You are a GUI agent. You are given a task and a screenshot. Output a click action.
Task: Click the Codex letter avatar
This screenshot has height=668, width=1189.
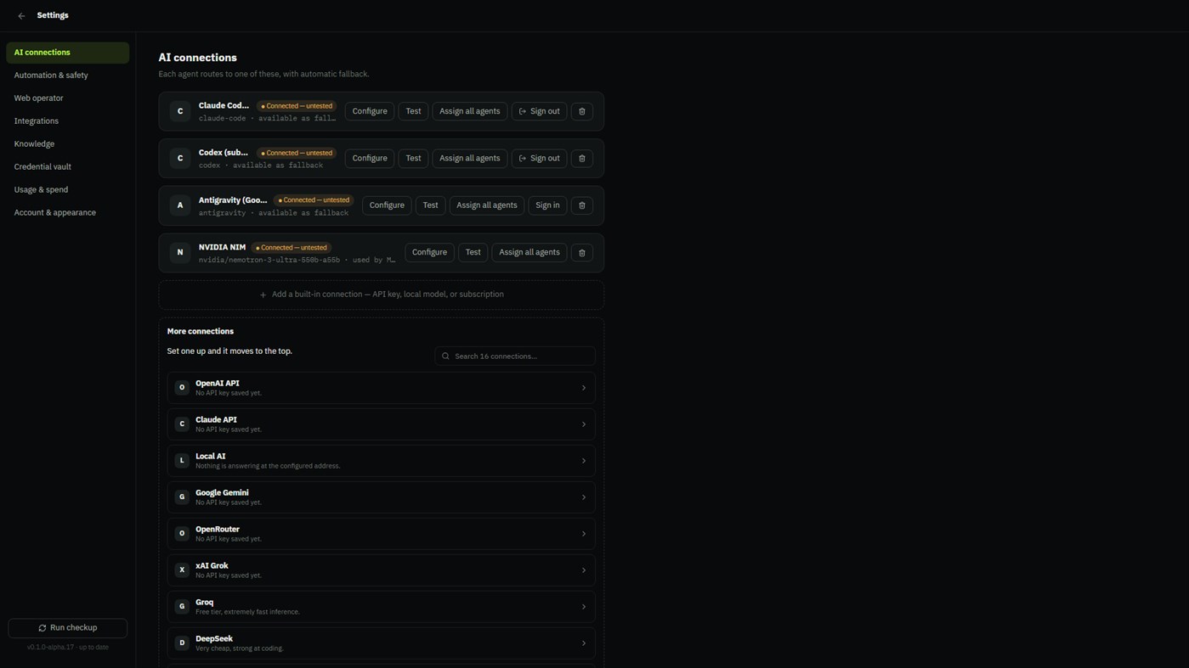coord(180,159)
